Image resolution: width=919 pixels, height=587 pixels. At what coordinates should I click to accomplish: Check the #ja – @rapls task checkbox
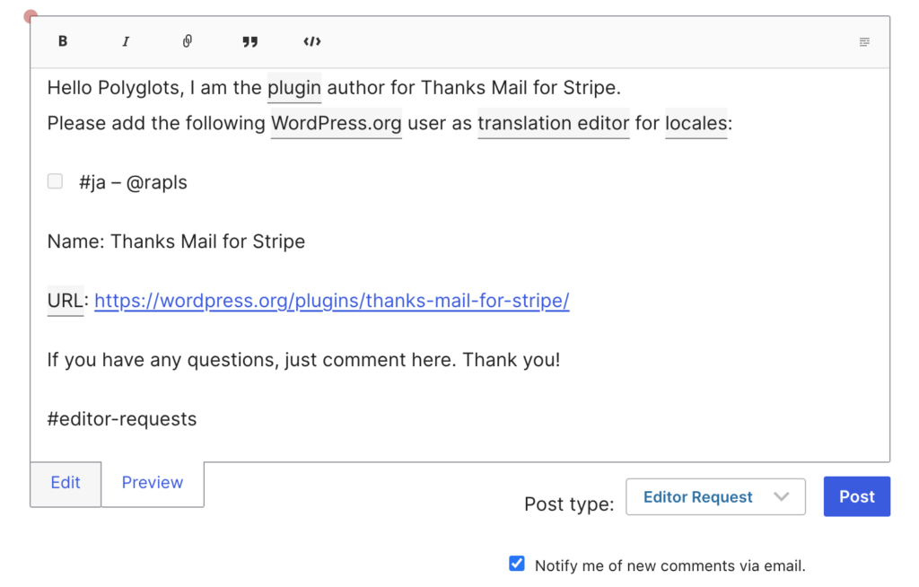tap(56, 181)
